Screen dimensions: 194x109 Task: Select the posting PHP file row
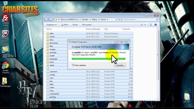pos(90,97)
